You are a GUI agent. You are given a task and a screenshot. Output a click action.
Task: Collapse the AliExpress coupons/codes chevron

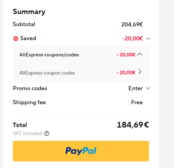coord(140,54)
